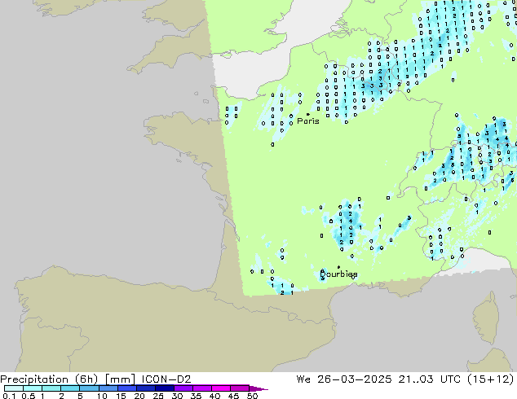
Task: Click the legend value '35'
Action: click(x=196, y=396)
